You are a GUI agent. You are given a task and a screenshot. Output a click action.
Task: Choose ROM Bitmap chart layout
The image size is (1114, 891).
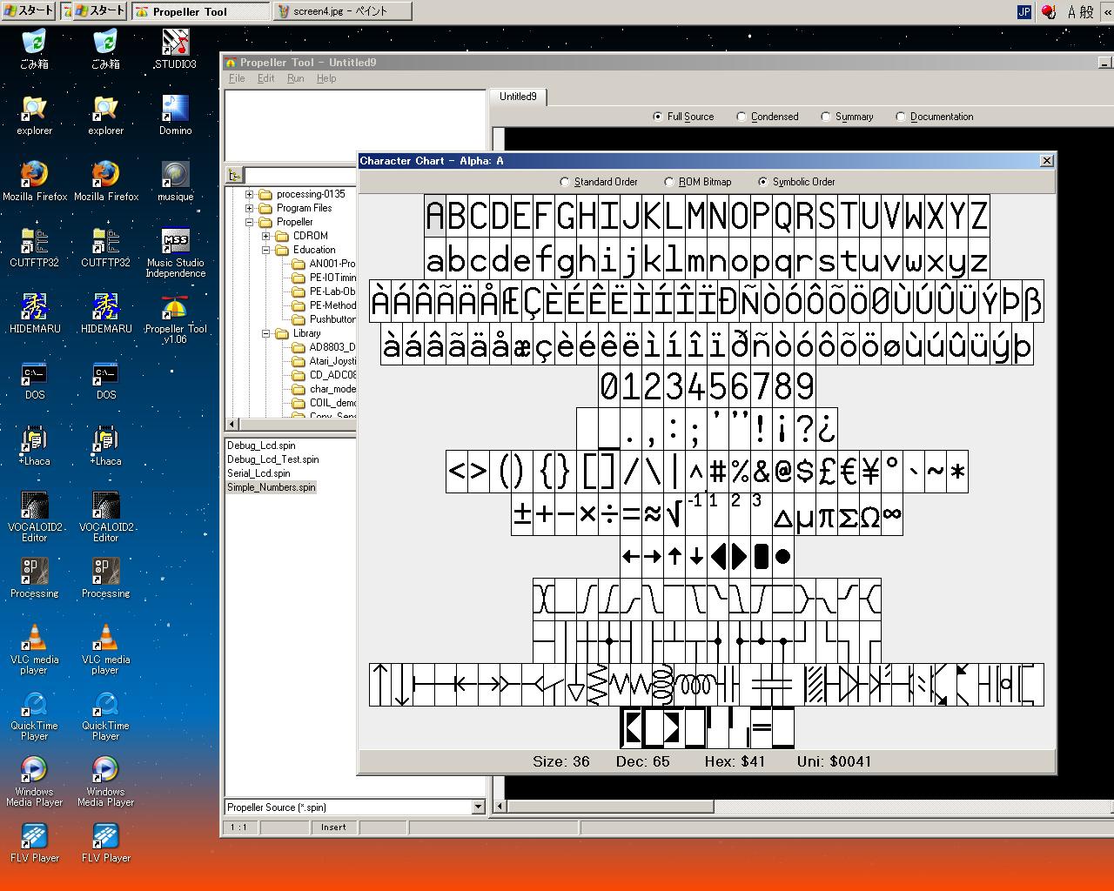tap(697, 182)
